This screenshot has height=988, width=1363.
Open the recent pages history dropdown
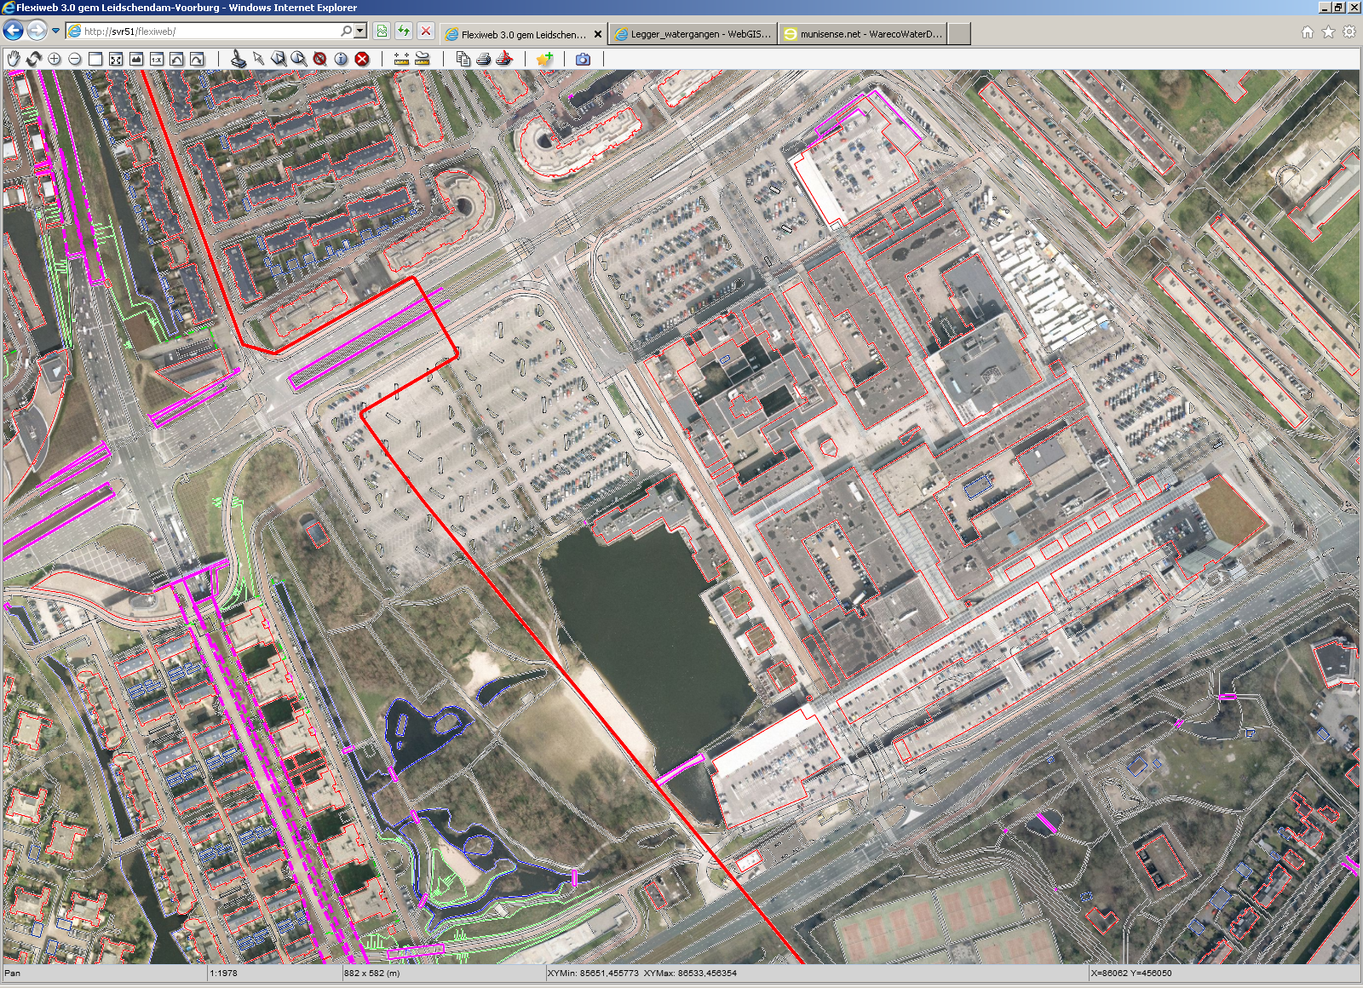56,32
